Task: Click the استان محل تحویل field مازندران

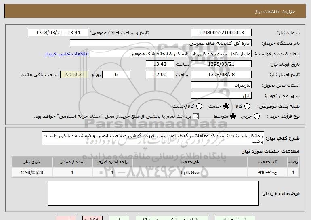Action: (x=221, y=85)
